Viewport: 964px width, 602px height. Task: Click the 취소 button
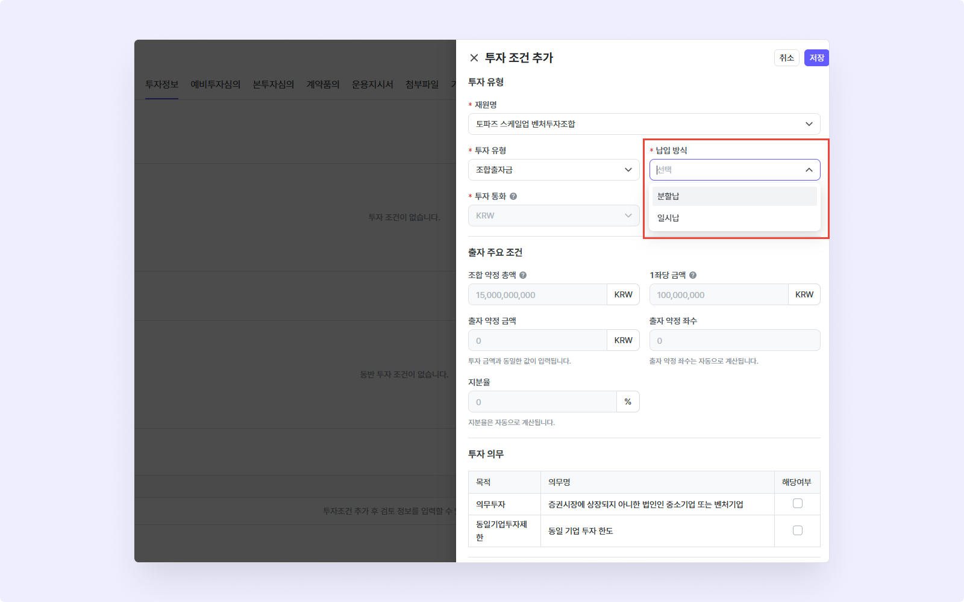pos(787,58)
